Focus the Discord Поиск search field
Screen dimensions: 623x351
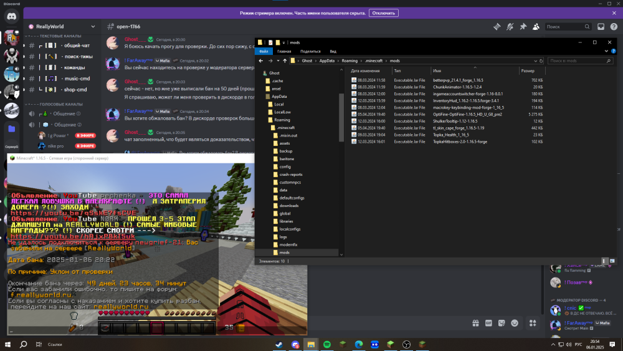(568, 27)
